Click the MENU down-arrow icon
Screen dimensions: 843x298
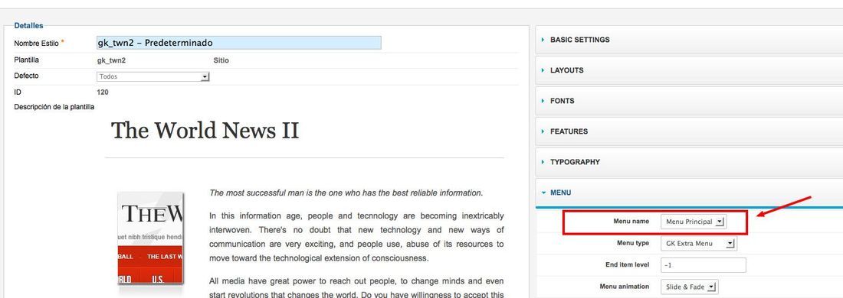coord(543,193)
